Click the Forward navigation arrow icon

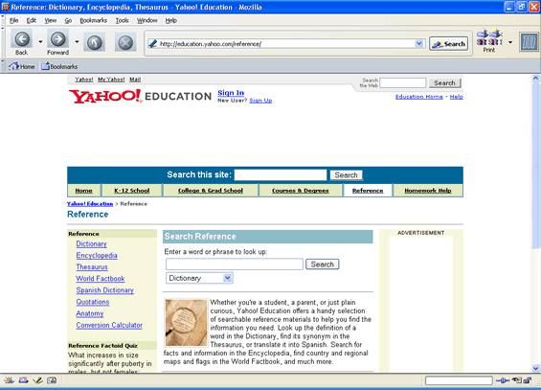point(57,39)
